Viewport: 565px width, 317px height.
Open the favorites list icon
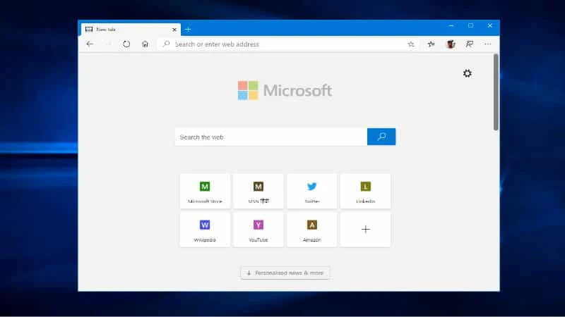click(431, 44)
